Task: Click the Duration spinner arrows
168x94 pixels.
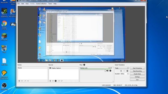Action: tap(128, 74)
